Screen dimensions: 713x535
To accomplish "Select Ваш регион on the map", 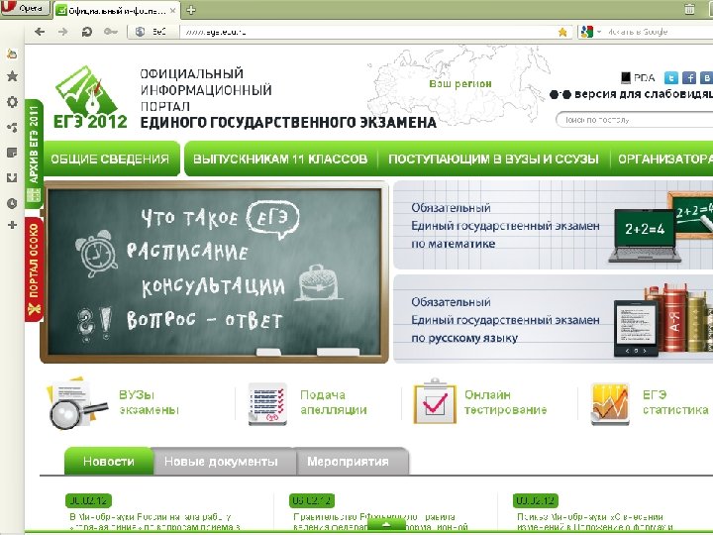I will 460,83.
